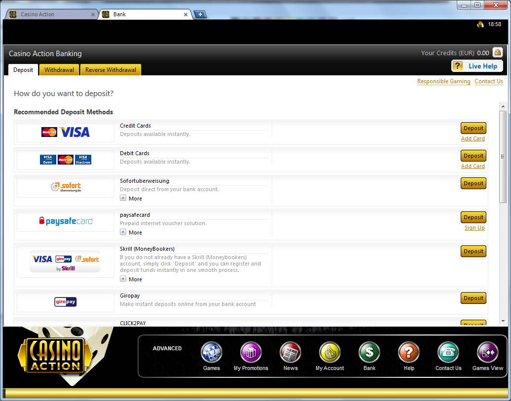Click the scrollbar down arrow

coord(503,321)
